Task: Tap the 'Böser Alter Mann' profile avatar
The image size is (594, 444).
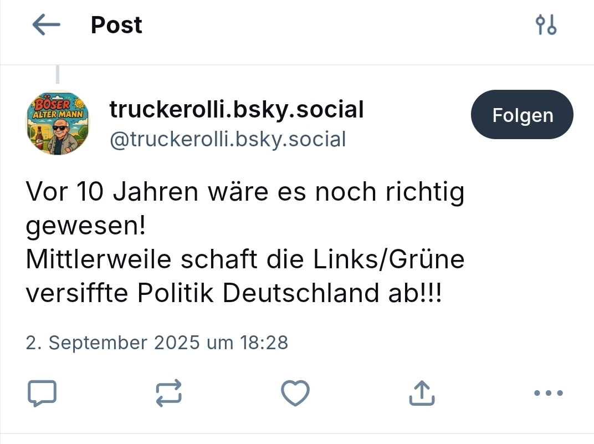Action: (58, 123)
